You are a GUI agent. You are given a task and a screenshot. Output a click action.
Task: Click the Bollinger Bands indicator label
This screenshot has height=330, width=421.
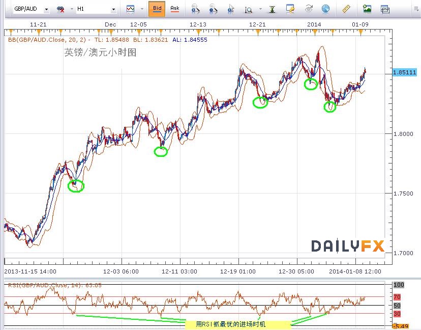[x=49, y=39]
